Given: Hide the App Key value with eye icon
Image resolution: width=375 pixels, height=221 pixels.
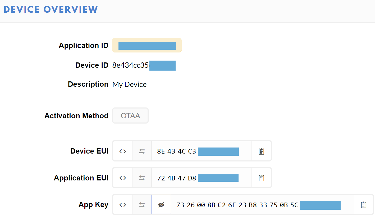Looking at the screenshot, I should click(161, 205).
